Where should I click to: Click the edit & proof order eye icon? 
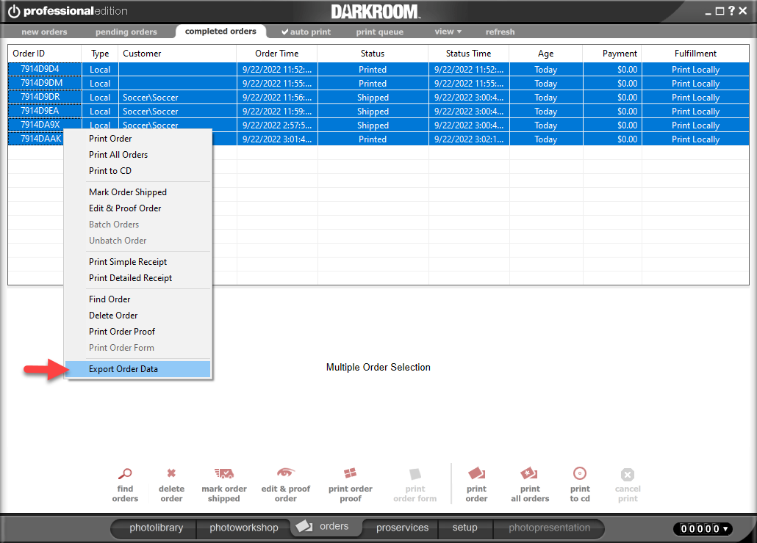click(x=285, y=472)
